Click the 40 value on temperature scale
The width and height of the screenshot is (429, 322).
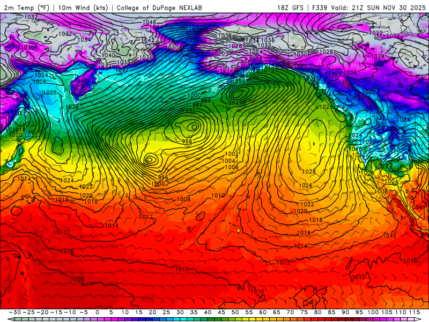point(208,312)
